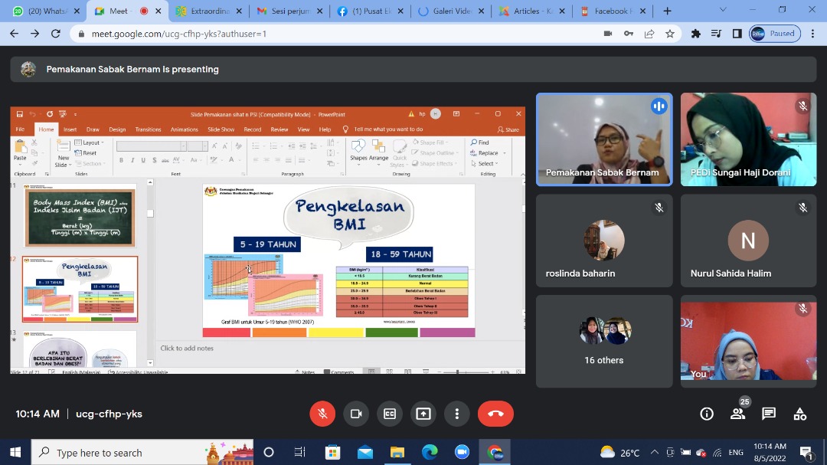The width and height of the screenshot is (827, 465).
Task: Open the meeting details info icon
Action: pyautogui.click(x=707, y=414)
